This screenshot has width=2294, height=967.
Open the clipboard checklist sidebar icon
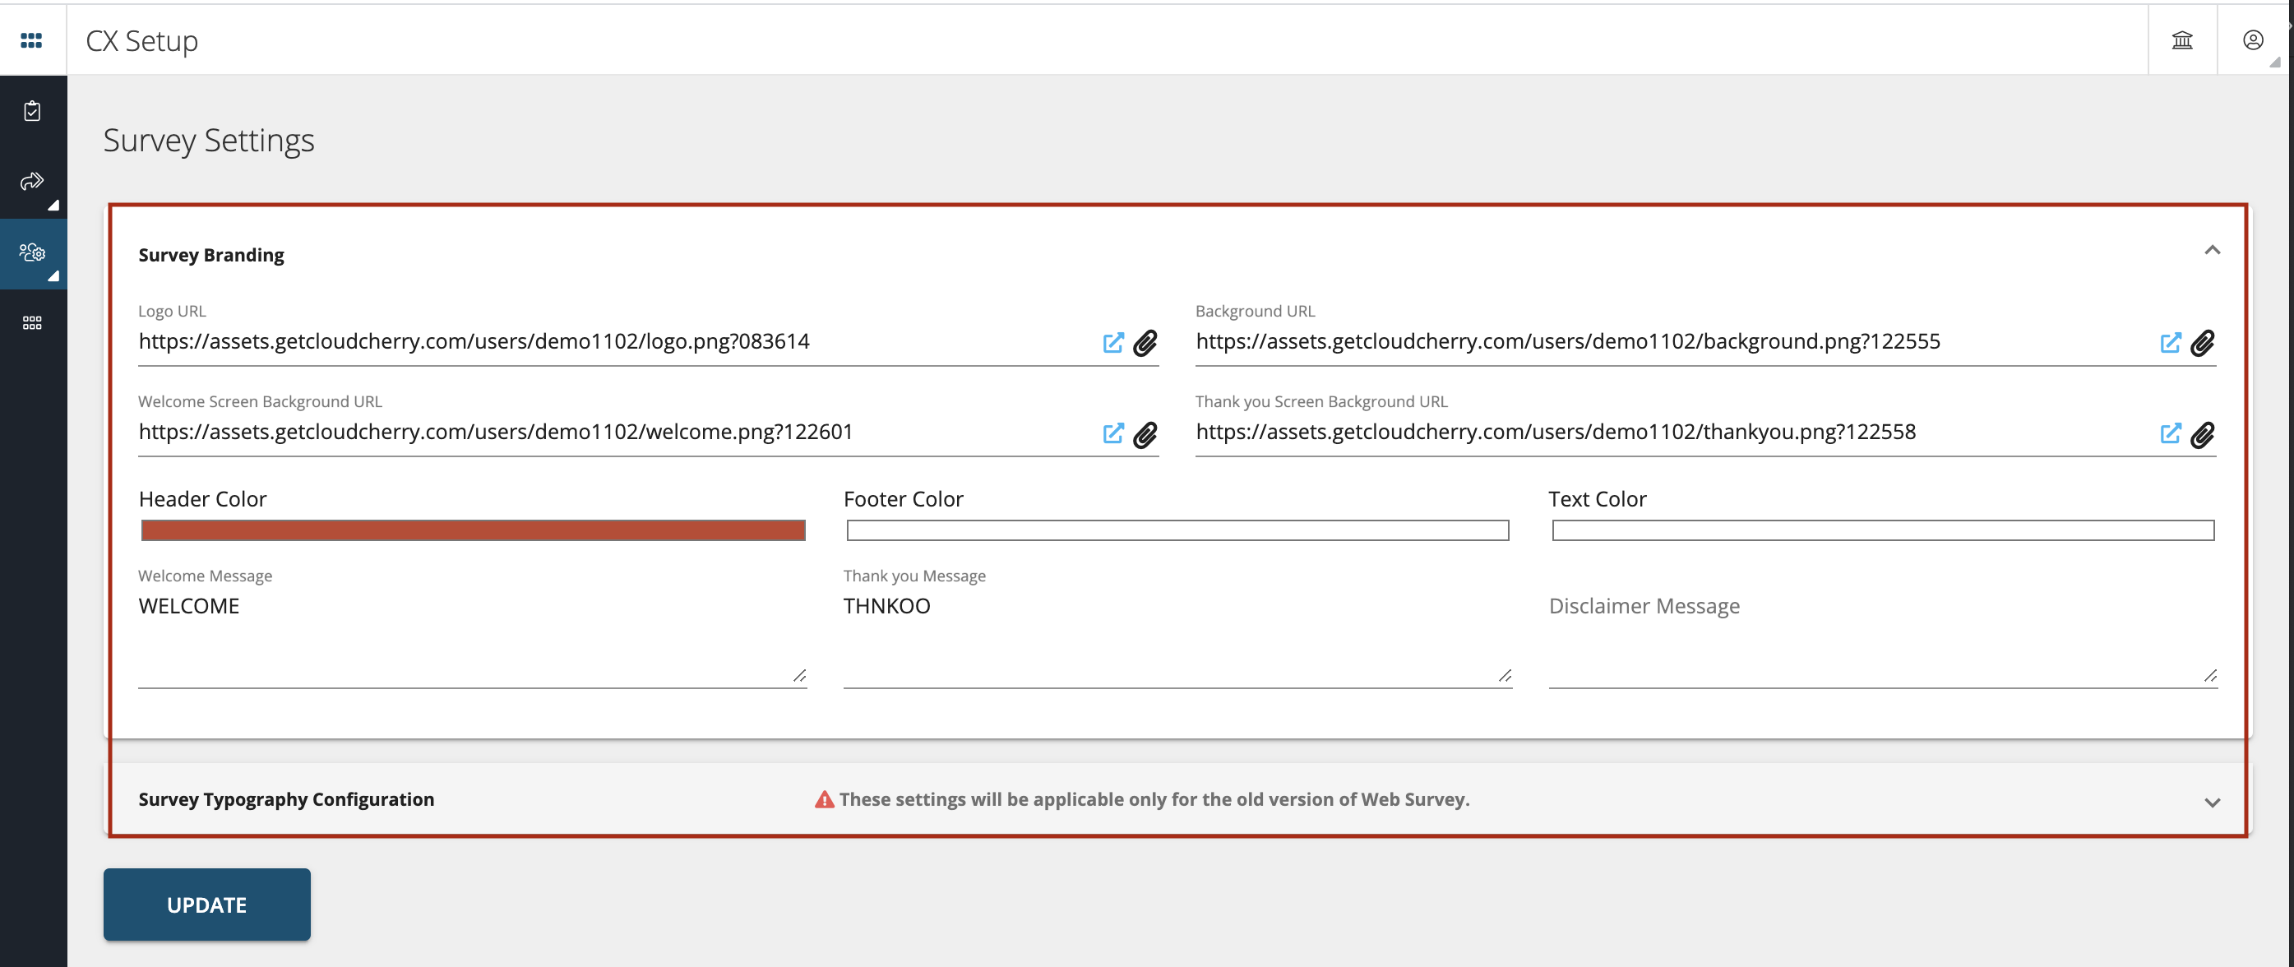(x=32, y=111)
